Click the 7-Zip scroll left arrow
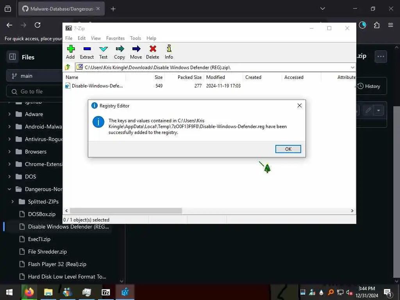The image size is (400, 300). [x=66, y=211]
